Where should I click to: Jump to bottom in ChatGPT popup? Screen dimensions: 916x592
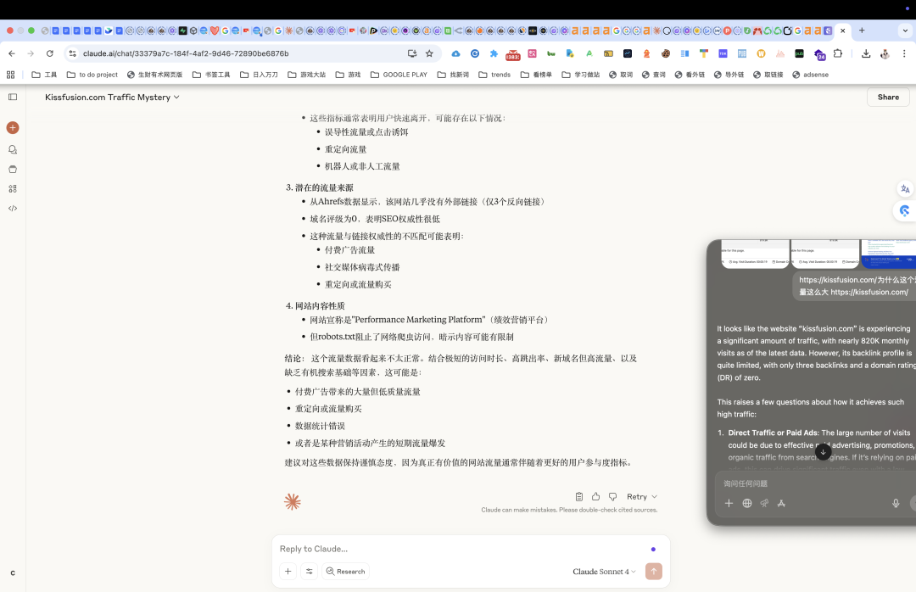823,452
